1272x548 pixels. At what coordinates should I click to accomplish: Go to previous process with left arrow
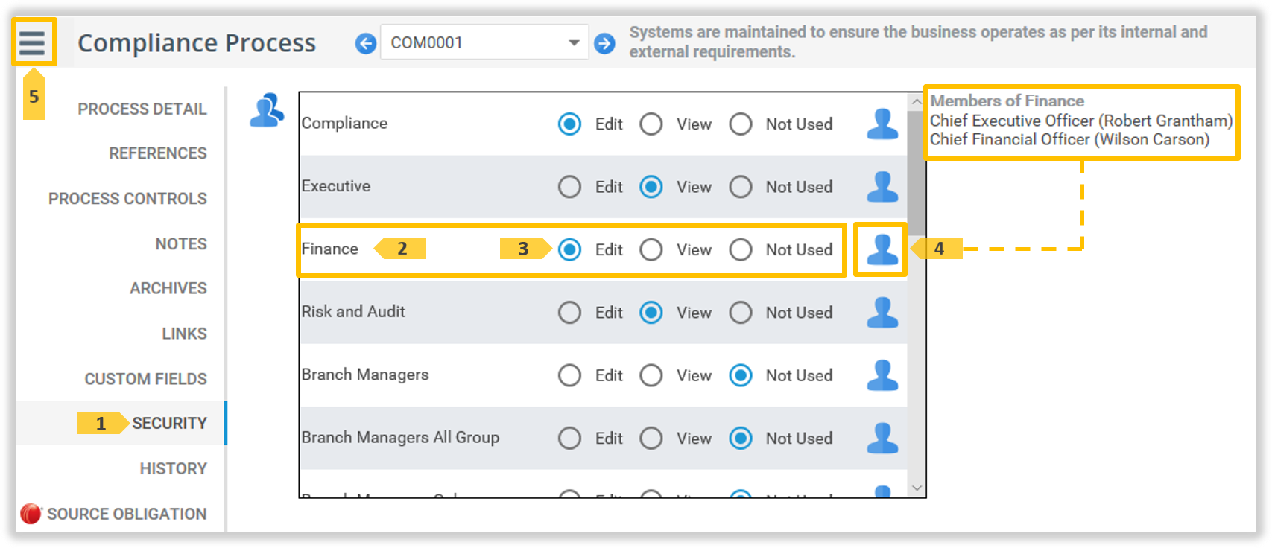point(365,44)
